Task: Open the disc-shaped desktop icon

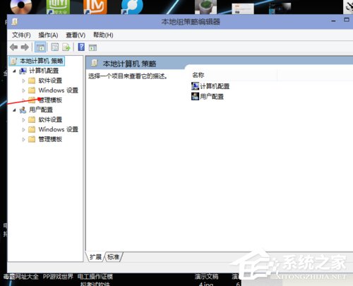Action: tap(21, 6)
